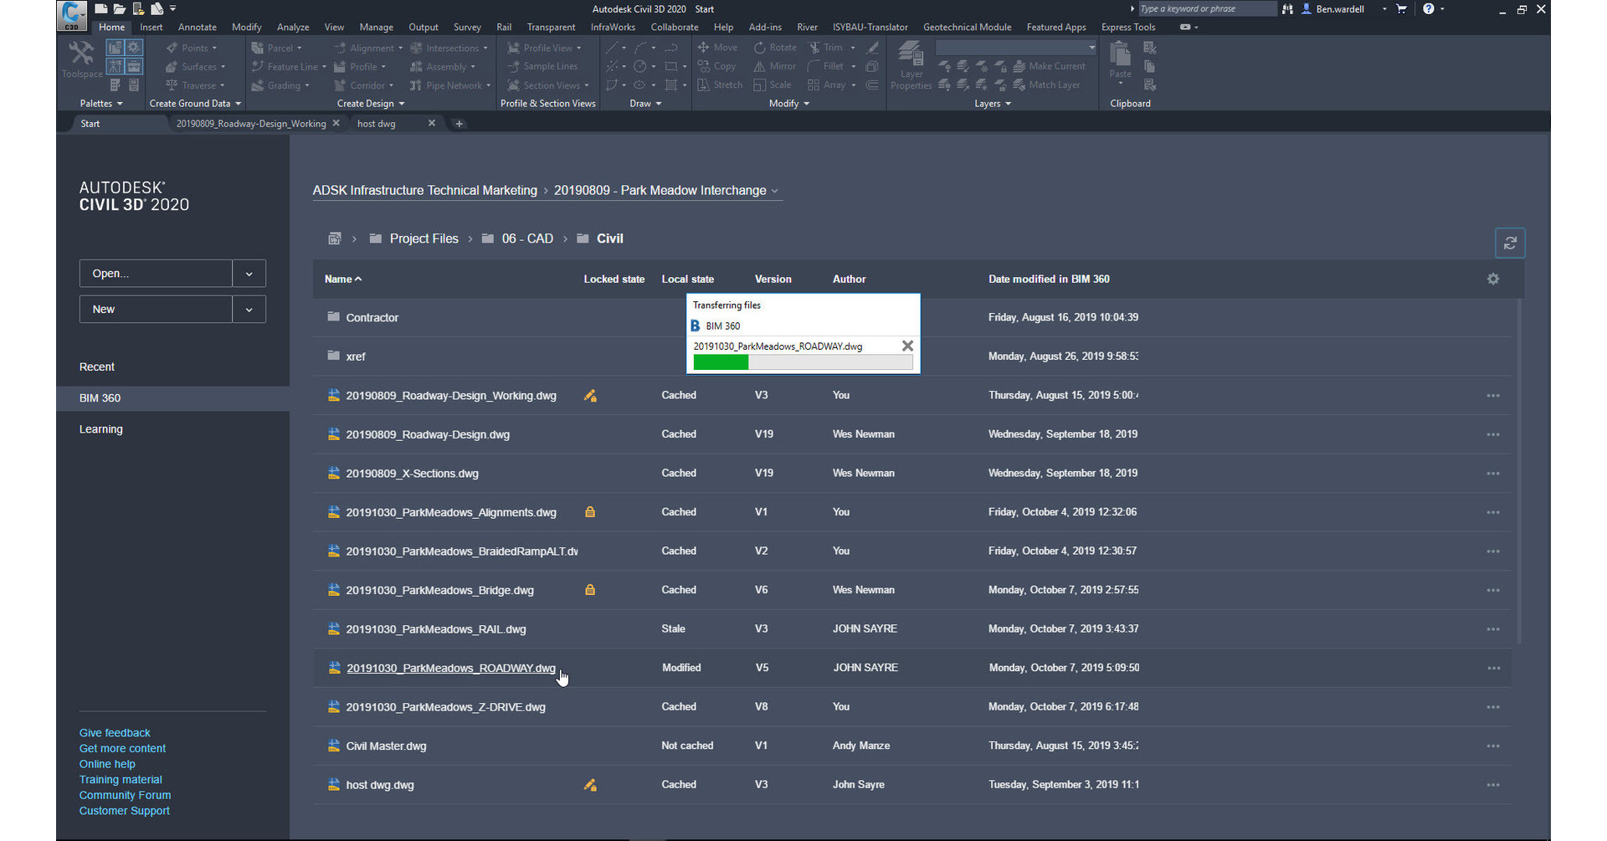Screen dimensions: 1607x841
Task: Open the 20191030_ParkMeadows_ROADWAY.dwg file
Action: coord(451,668)
